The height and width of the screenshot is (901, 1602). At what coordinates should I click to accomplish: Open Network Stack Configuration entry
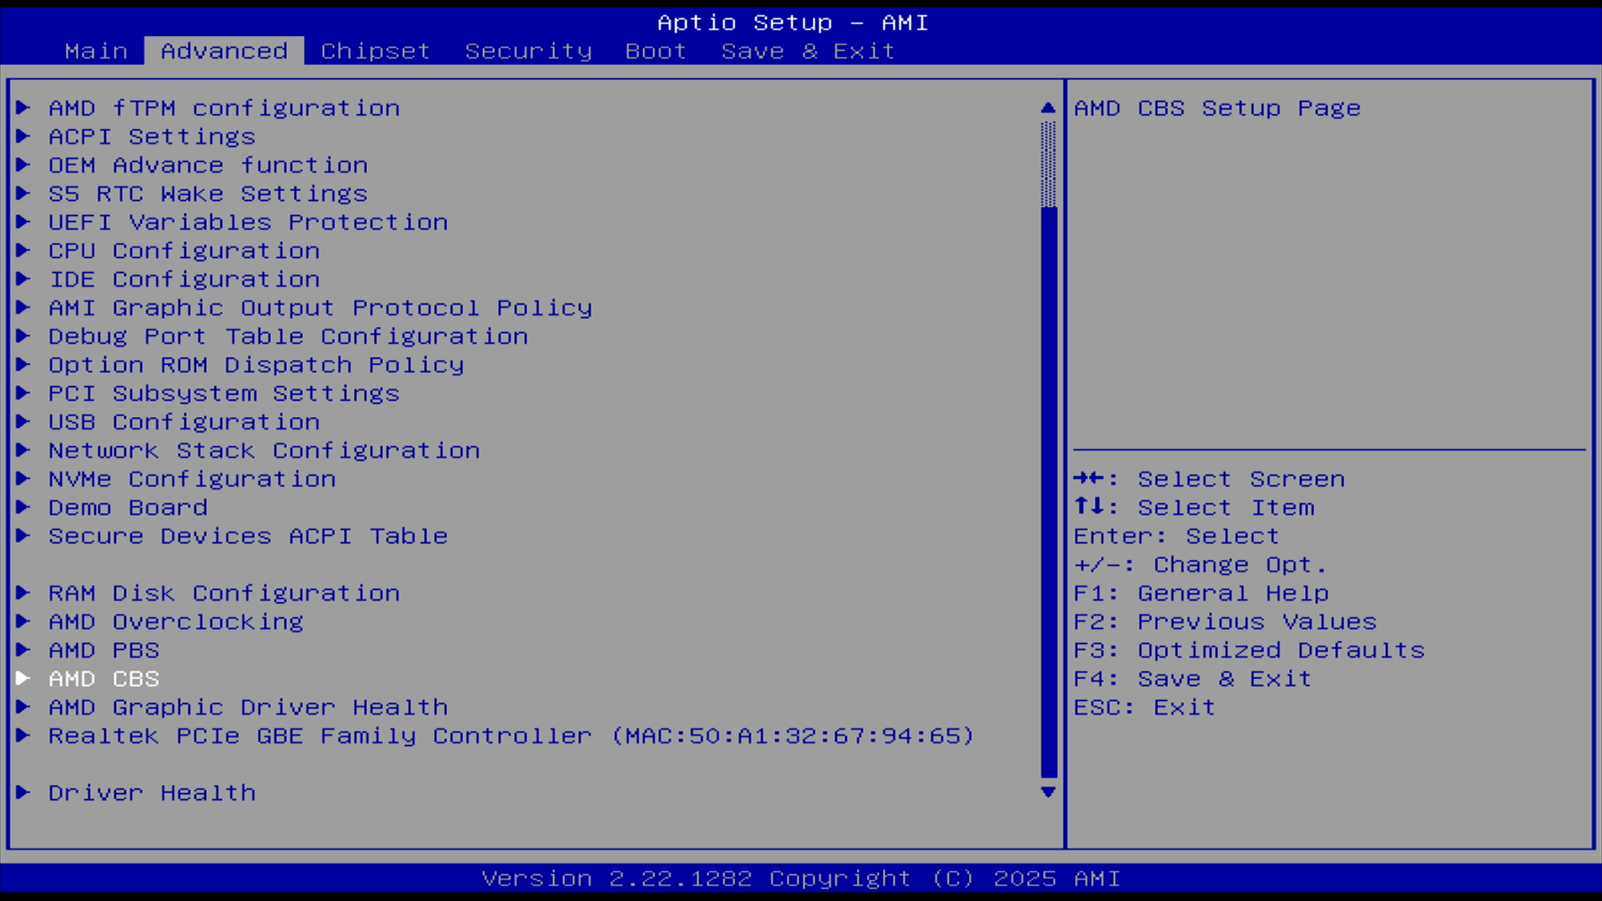coord(264,450)
